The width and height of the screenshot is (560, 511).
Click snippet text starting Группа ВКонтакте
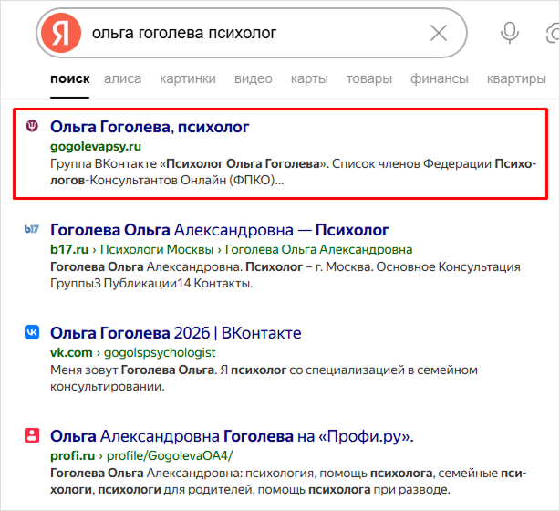pos(293,172)
